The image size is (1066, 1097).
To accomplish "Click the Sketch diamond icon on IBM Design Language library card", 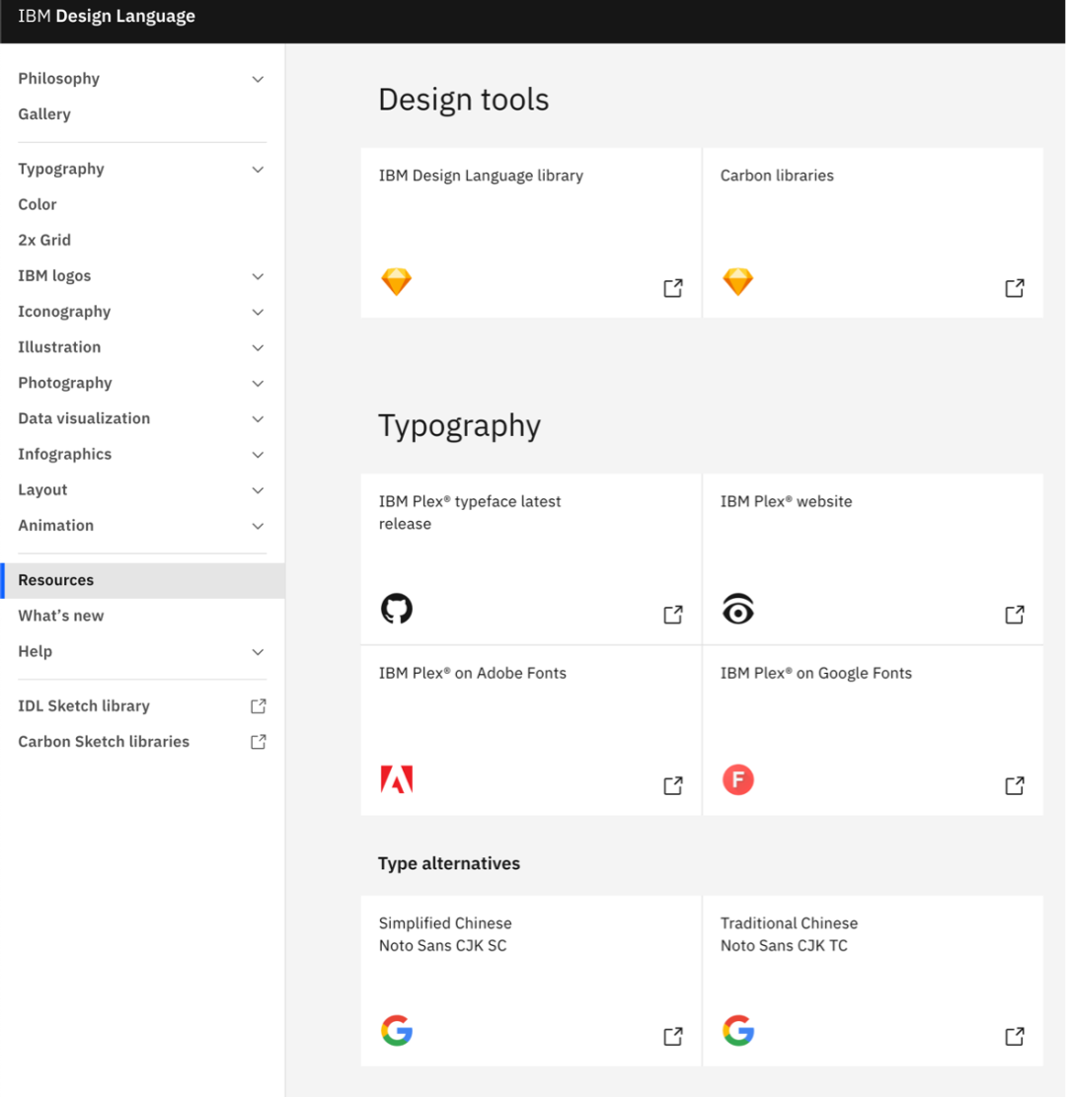I will (x=396, y=282).
